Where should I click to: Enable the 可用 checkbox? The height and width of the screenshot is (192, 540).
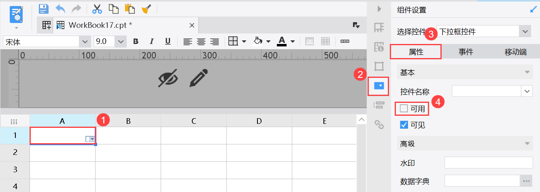point(404,108)
